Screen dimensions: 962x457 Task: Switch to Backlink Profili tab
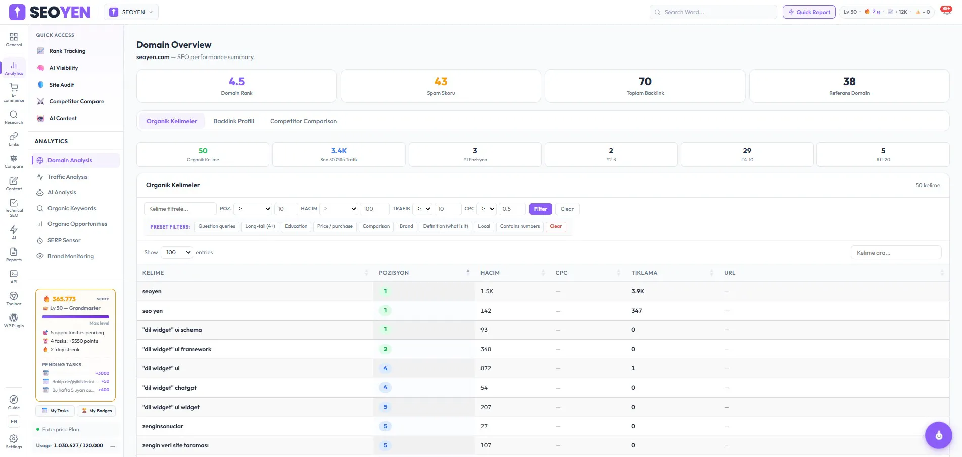[x=234, y=121]
